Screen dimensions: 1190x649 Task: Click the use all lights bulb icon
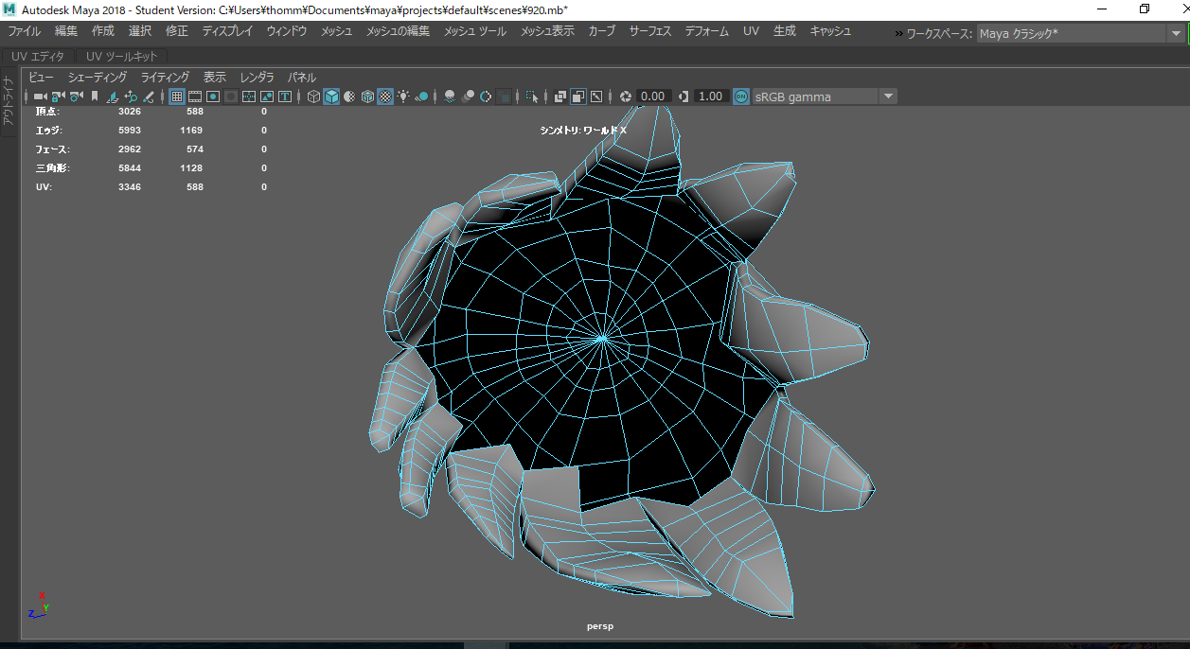pos(403,96)
